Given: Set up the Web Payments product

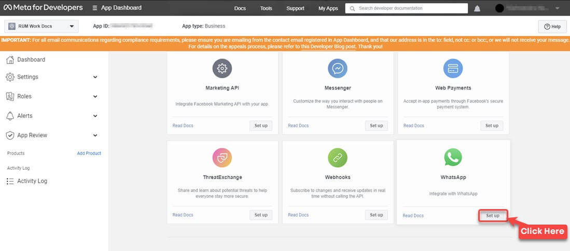Looking at the screenshot, I should 492,125.
